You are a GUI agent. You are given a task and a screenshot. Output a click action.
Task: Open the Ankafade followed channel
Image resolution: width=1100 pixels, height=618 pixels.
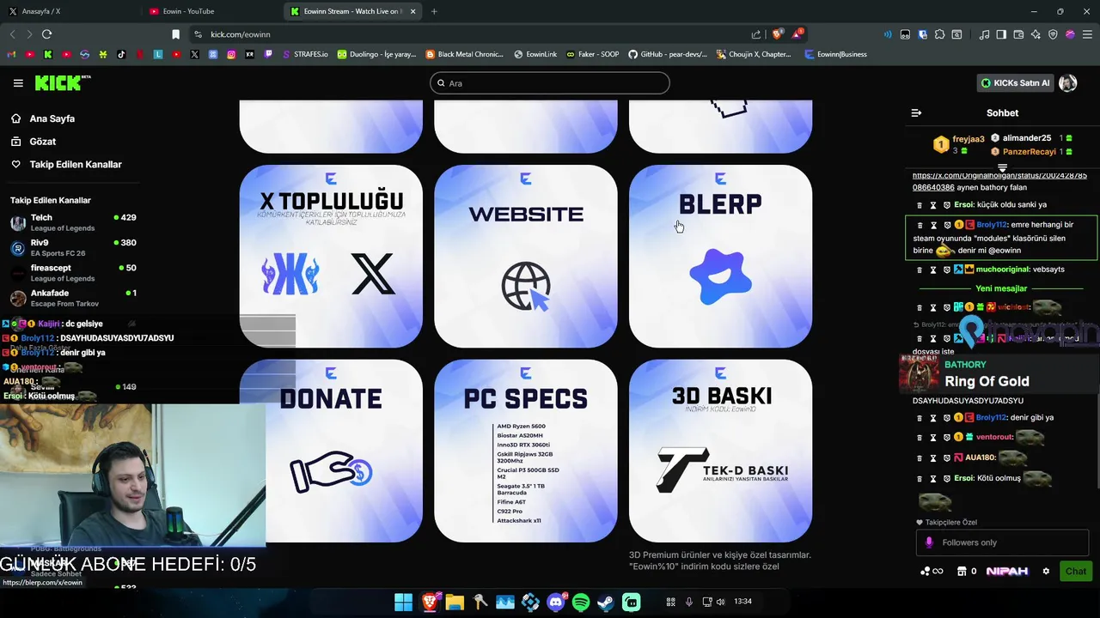(73, 298)
